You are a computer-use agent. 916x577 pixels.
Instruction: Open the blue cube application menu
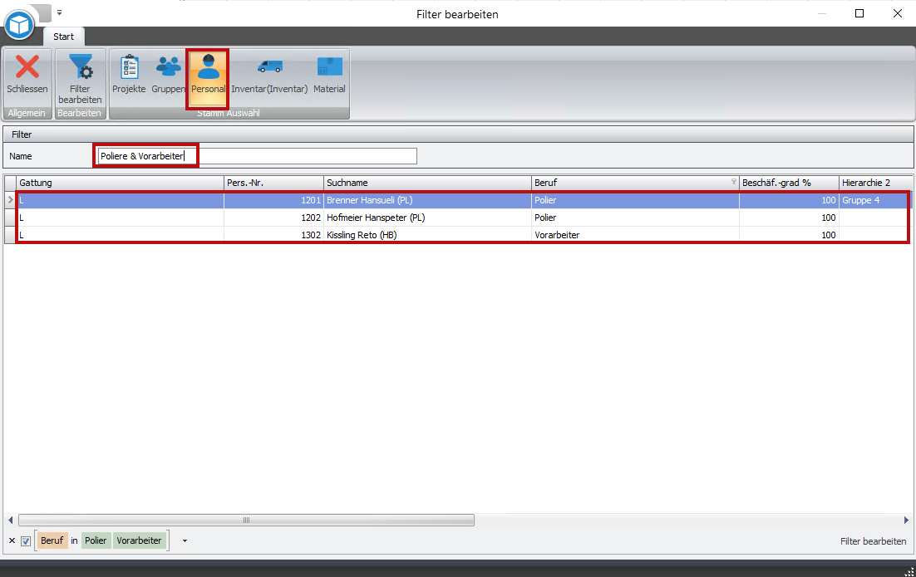[18, 25]
